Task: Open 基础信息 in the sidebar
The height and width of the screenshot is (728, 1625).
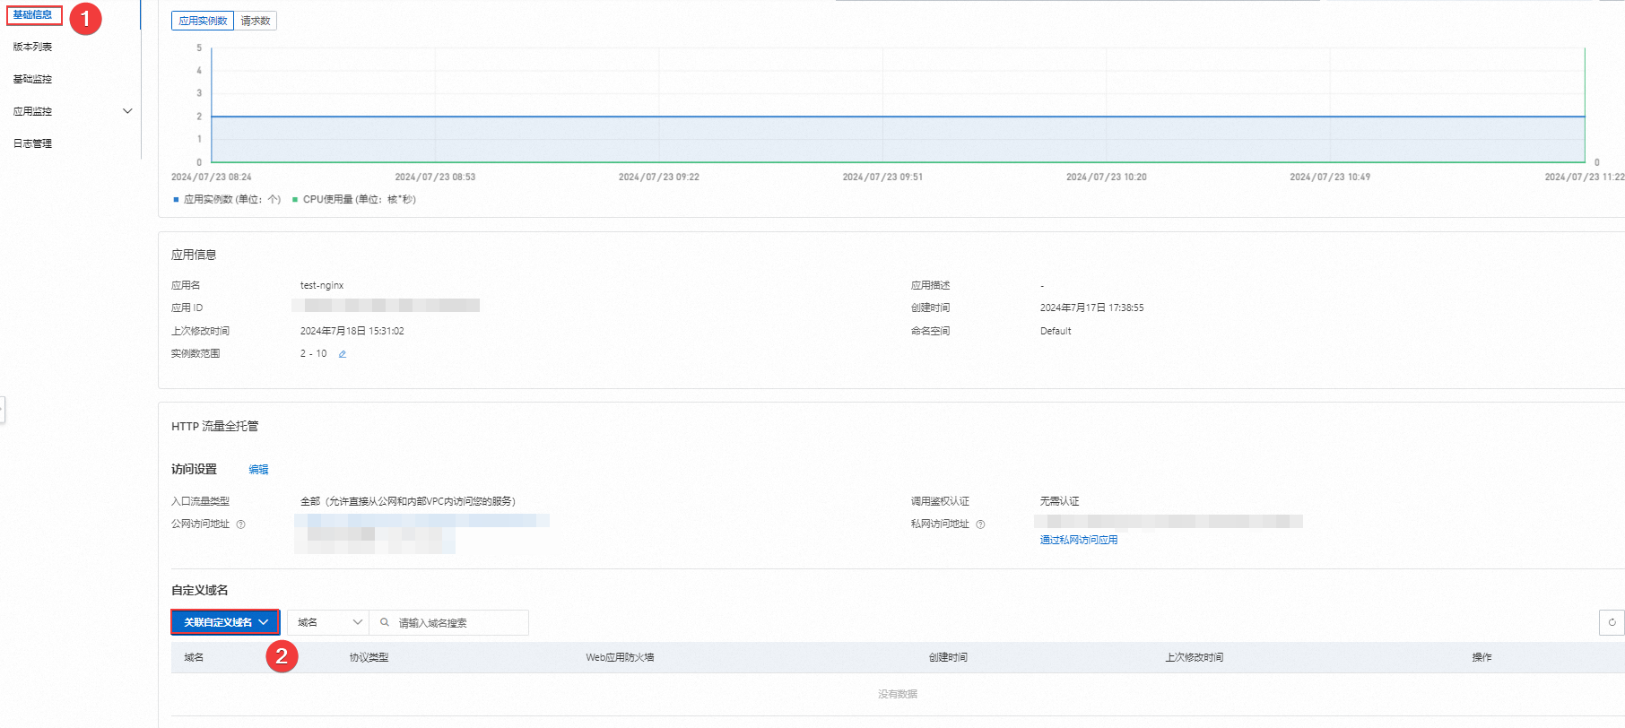Action: pyautogui.click(x=32, y=15)
